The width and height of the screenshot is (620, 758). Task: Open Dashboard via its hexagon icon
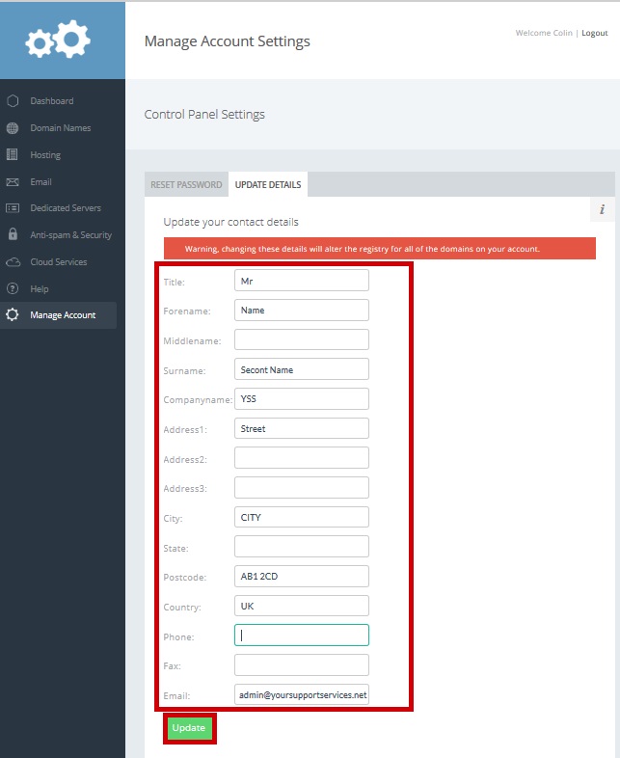click(13, 101)
